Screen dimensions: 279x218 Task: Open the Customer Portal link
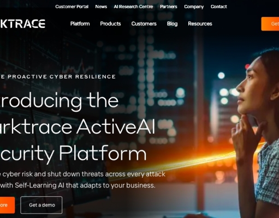point(72,7)
